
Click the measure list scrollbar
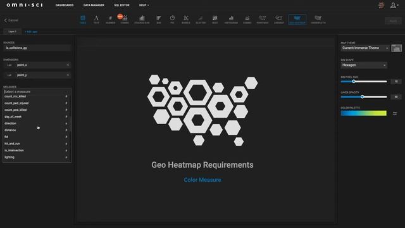[x=70, y=124]
